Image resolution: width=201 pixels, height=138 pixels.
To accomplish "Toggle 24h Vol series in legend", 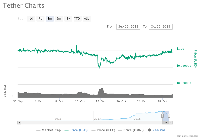I will point(156,130).
